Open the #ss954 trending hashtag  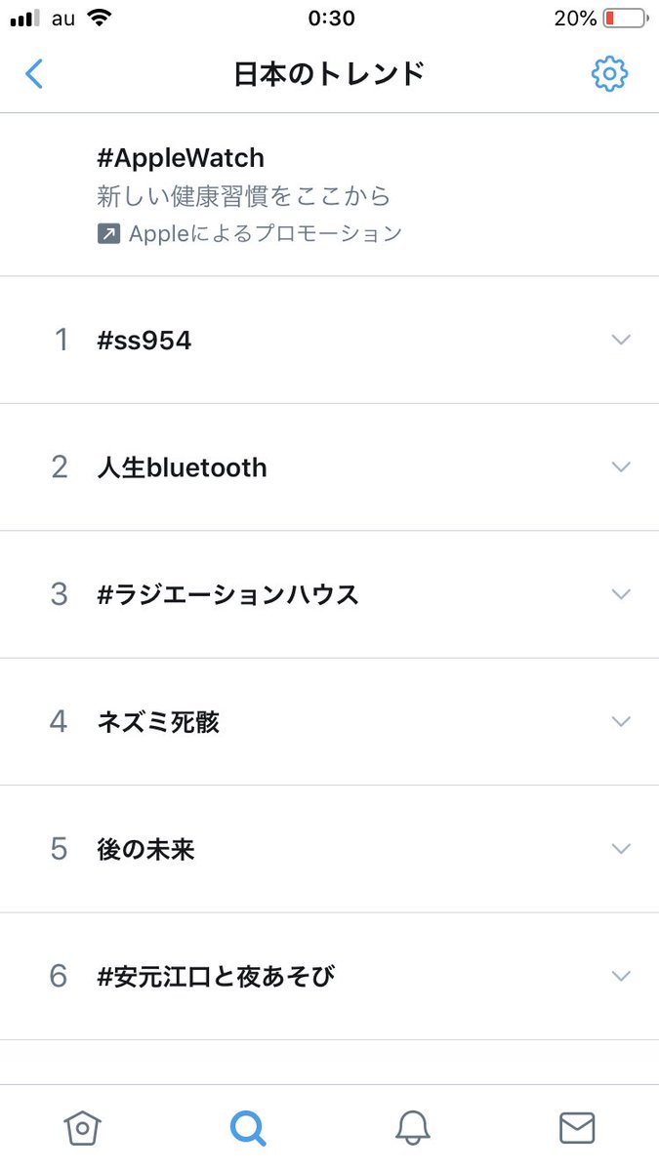[144, 341]
